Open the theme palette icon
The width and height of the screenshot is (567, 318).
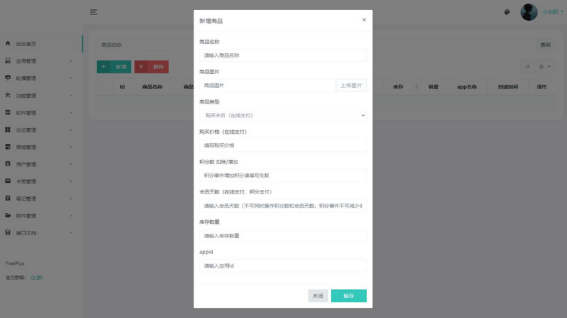(x=507, y=12)
